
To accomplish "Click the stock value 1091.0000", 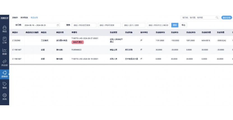I will [x=190, y=40].
